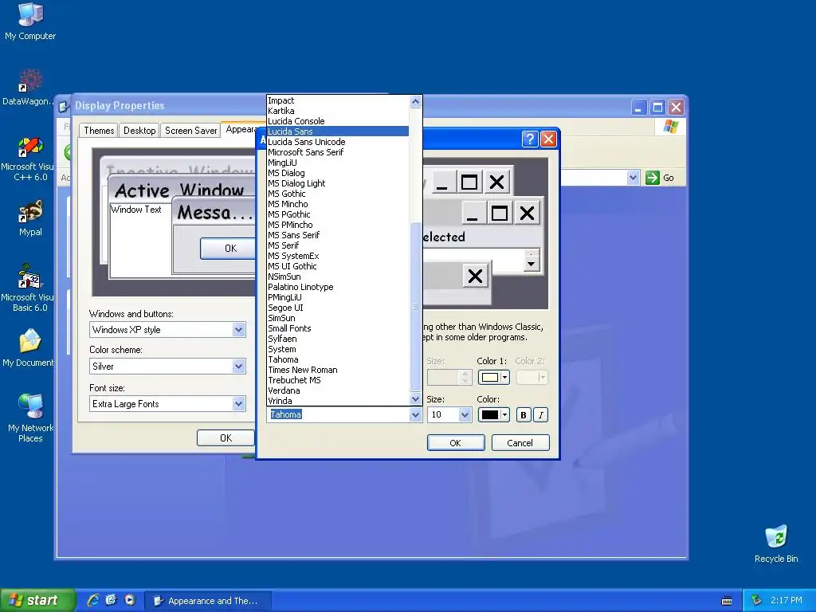This screenshot has width=816, height=612.
Task: Choose Lucida Console font
Action: [338, 121]
